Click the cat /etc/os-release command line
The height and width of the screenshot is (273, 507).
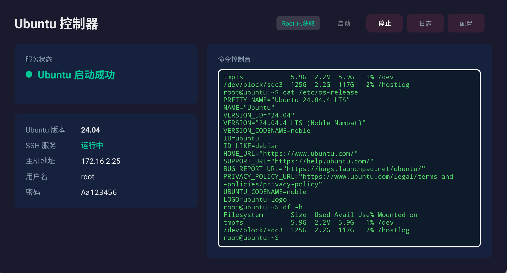(291, 92)
